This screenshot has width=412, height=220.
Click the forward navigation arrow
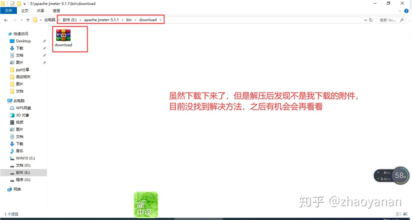[x=15, y=20]
